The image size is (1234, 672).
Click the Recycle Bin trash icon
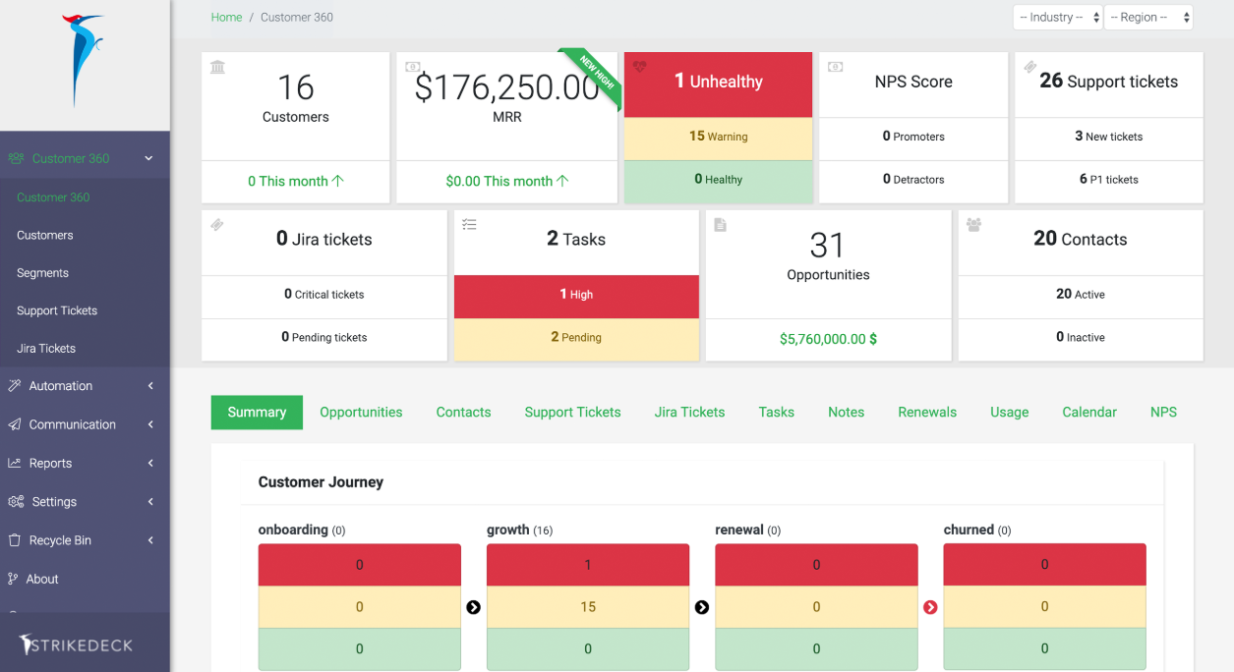pos(15,540)
